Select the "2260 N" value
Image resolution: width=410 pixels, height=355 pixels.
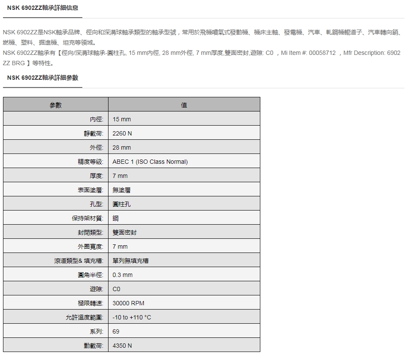(122, 133)
